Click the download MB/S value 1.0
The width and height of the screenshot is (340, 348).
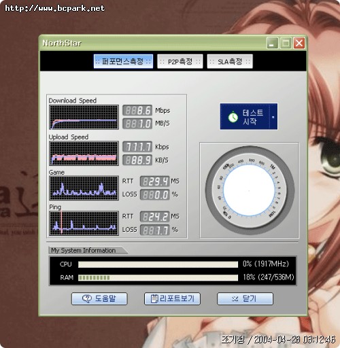pos(137,124)
